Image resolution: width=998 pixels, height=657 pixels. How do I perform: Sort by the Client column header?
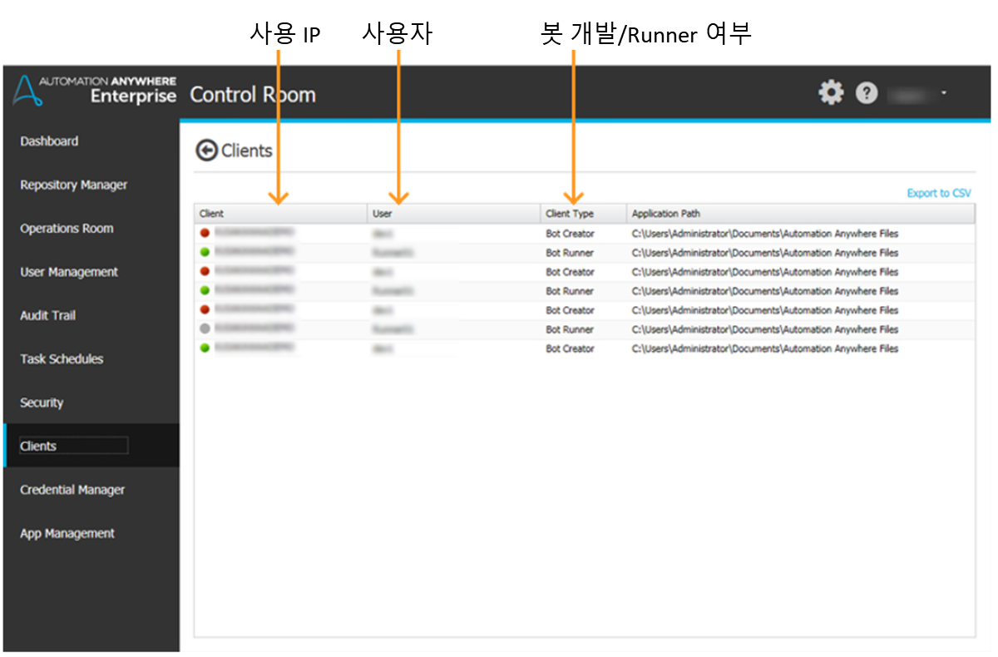point(281,214)
